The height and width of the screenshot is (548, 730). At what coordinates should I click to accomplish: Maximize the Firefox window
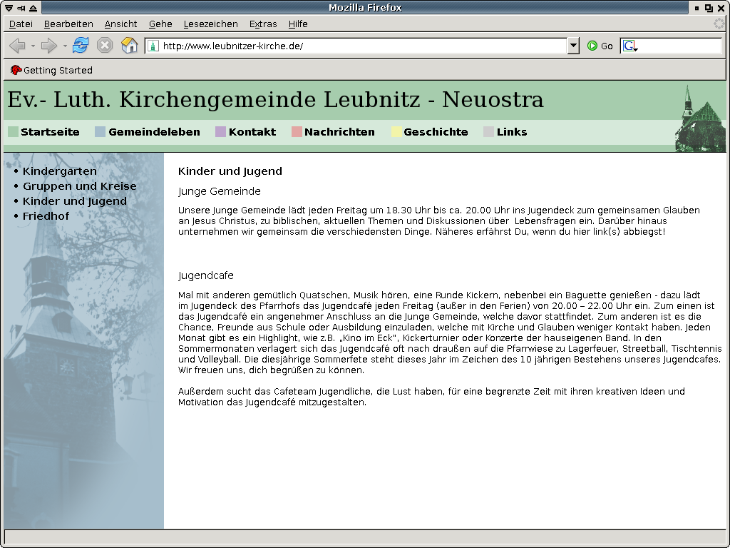(x=709, y=8)
